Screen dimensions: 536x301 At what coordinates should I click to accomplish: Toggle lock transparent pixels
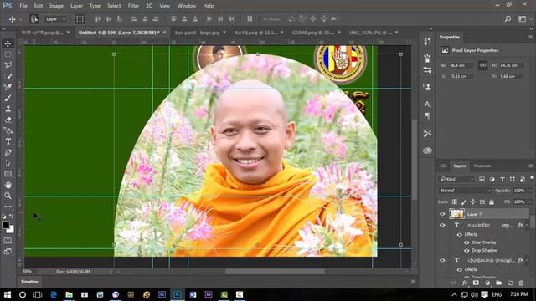(454, 202)
